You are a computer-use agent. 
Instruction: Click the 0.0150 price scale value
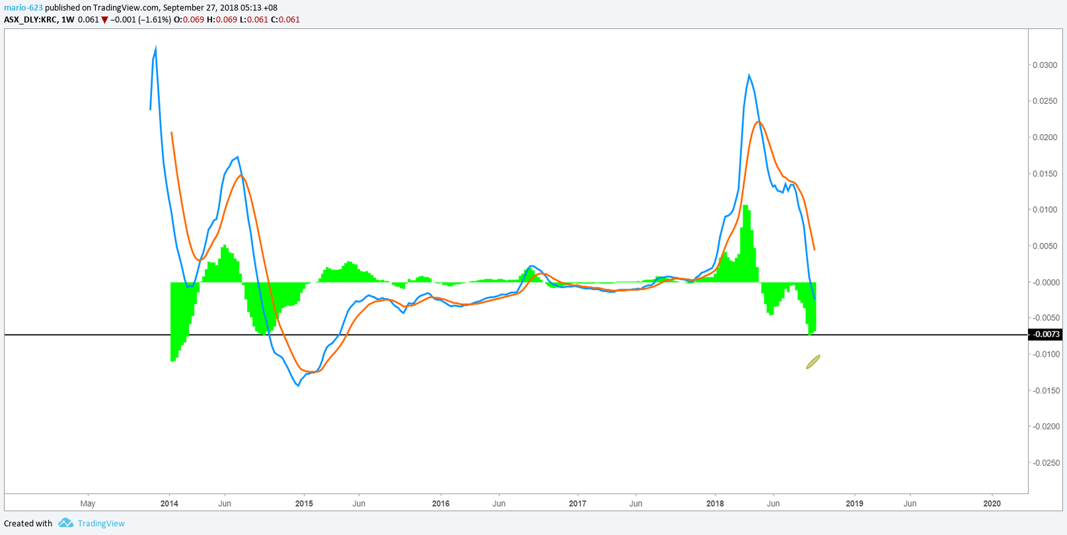(1045, 174)
